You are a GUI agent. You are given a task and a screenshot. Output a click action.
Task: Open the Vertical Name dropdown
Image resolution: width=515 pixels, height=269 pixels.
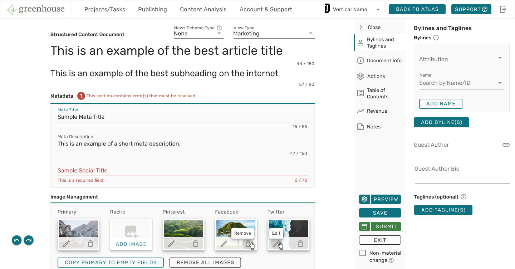(x=352, y=9)
